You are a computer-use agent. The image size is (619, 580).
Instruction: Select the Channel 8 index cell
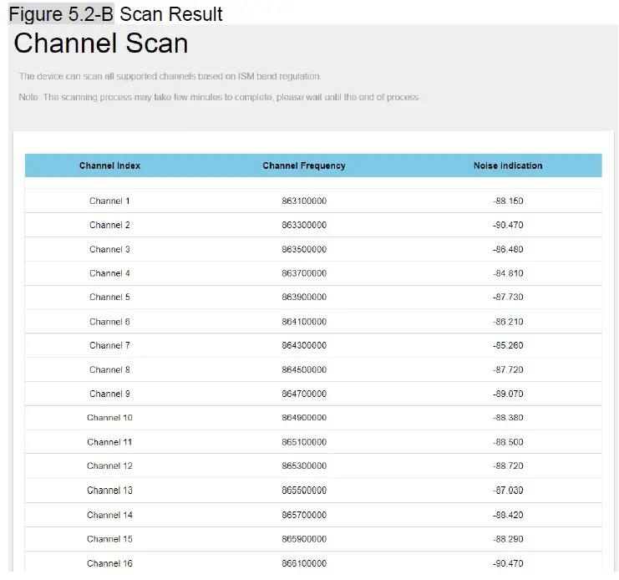pyautogui.click(x=109, y=370)
